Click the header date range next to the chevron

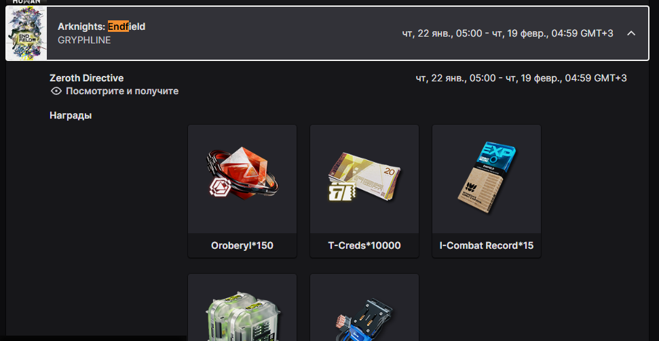click(x=508, y=34)
